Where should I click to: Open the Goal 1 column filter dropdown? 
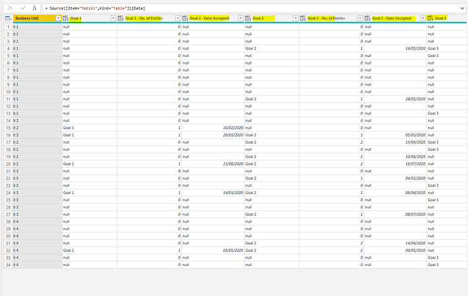[113, 18]
